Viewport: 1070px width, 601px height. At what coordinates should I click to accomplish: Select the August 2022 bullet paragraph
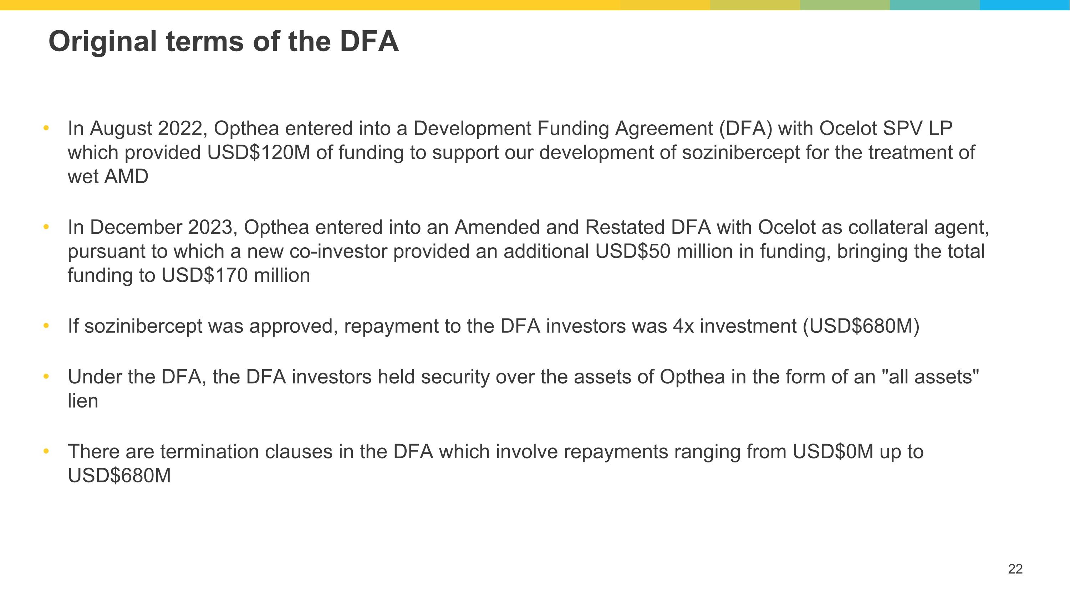pyautogui.click(x=521, y=152)
